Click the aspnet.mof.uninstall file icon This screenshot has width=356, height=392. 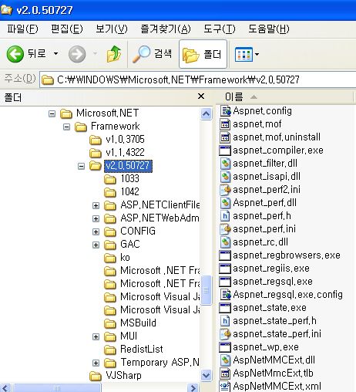coord(225,137)
